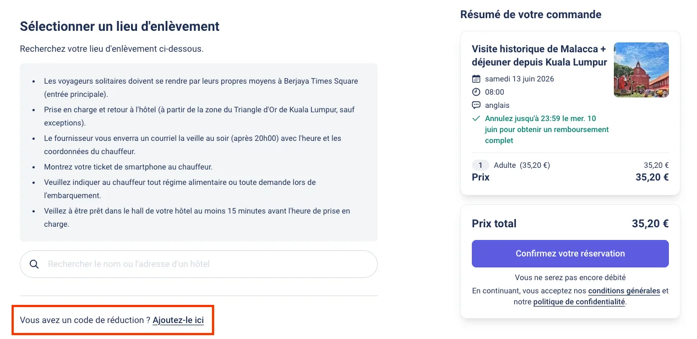Click Vous ne serez pas encore débité note
697x339 pixels.
(x=570, y=277)
